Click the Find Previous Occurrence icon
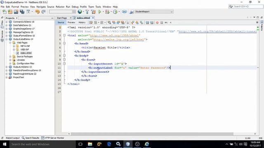264x148 pixels. coord(114,23)
